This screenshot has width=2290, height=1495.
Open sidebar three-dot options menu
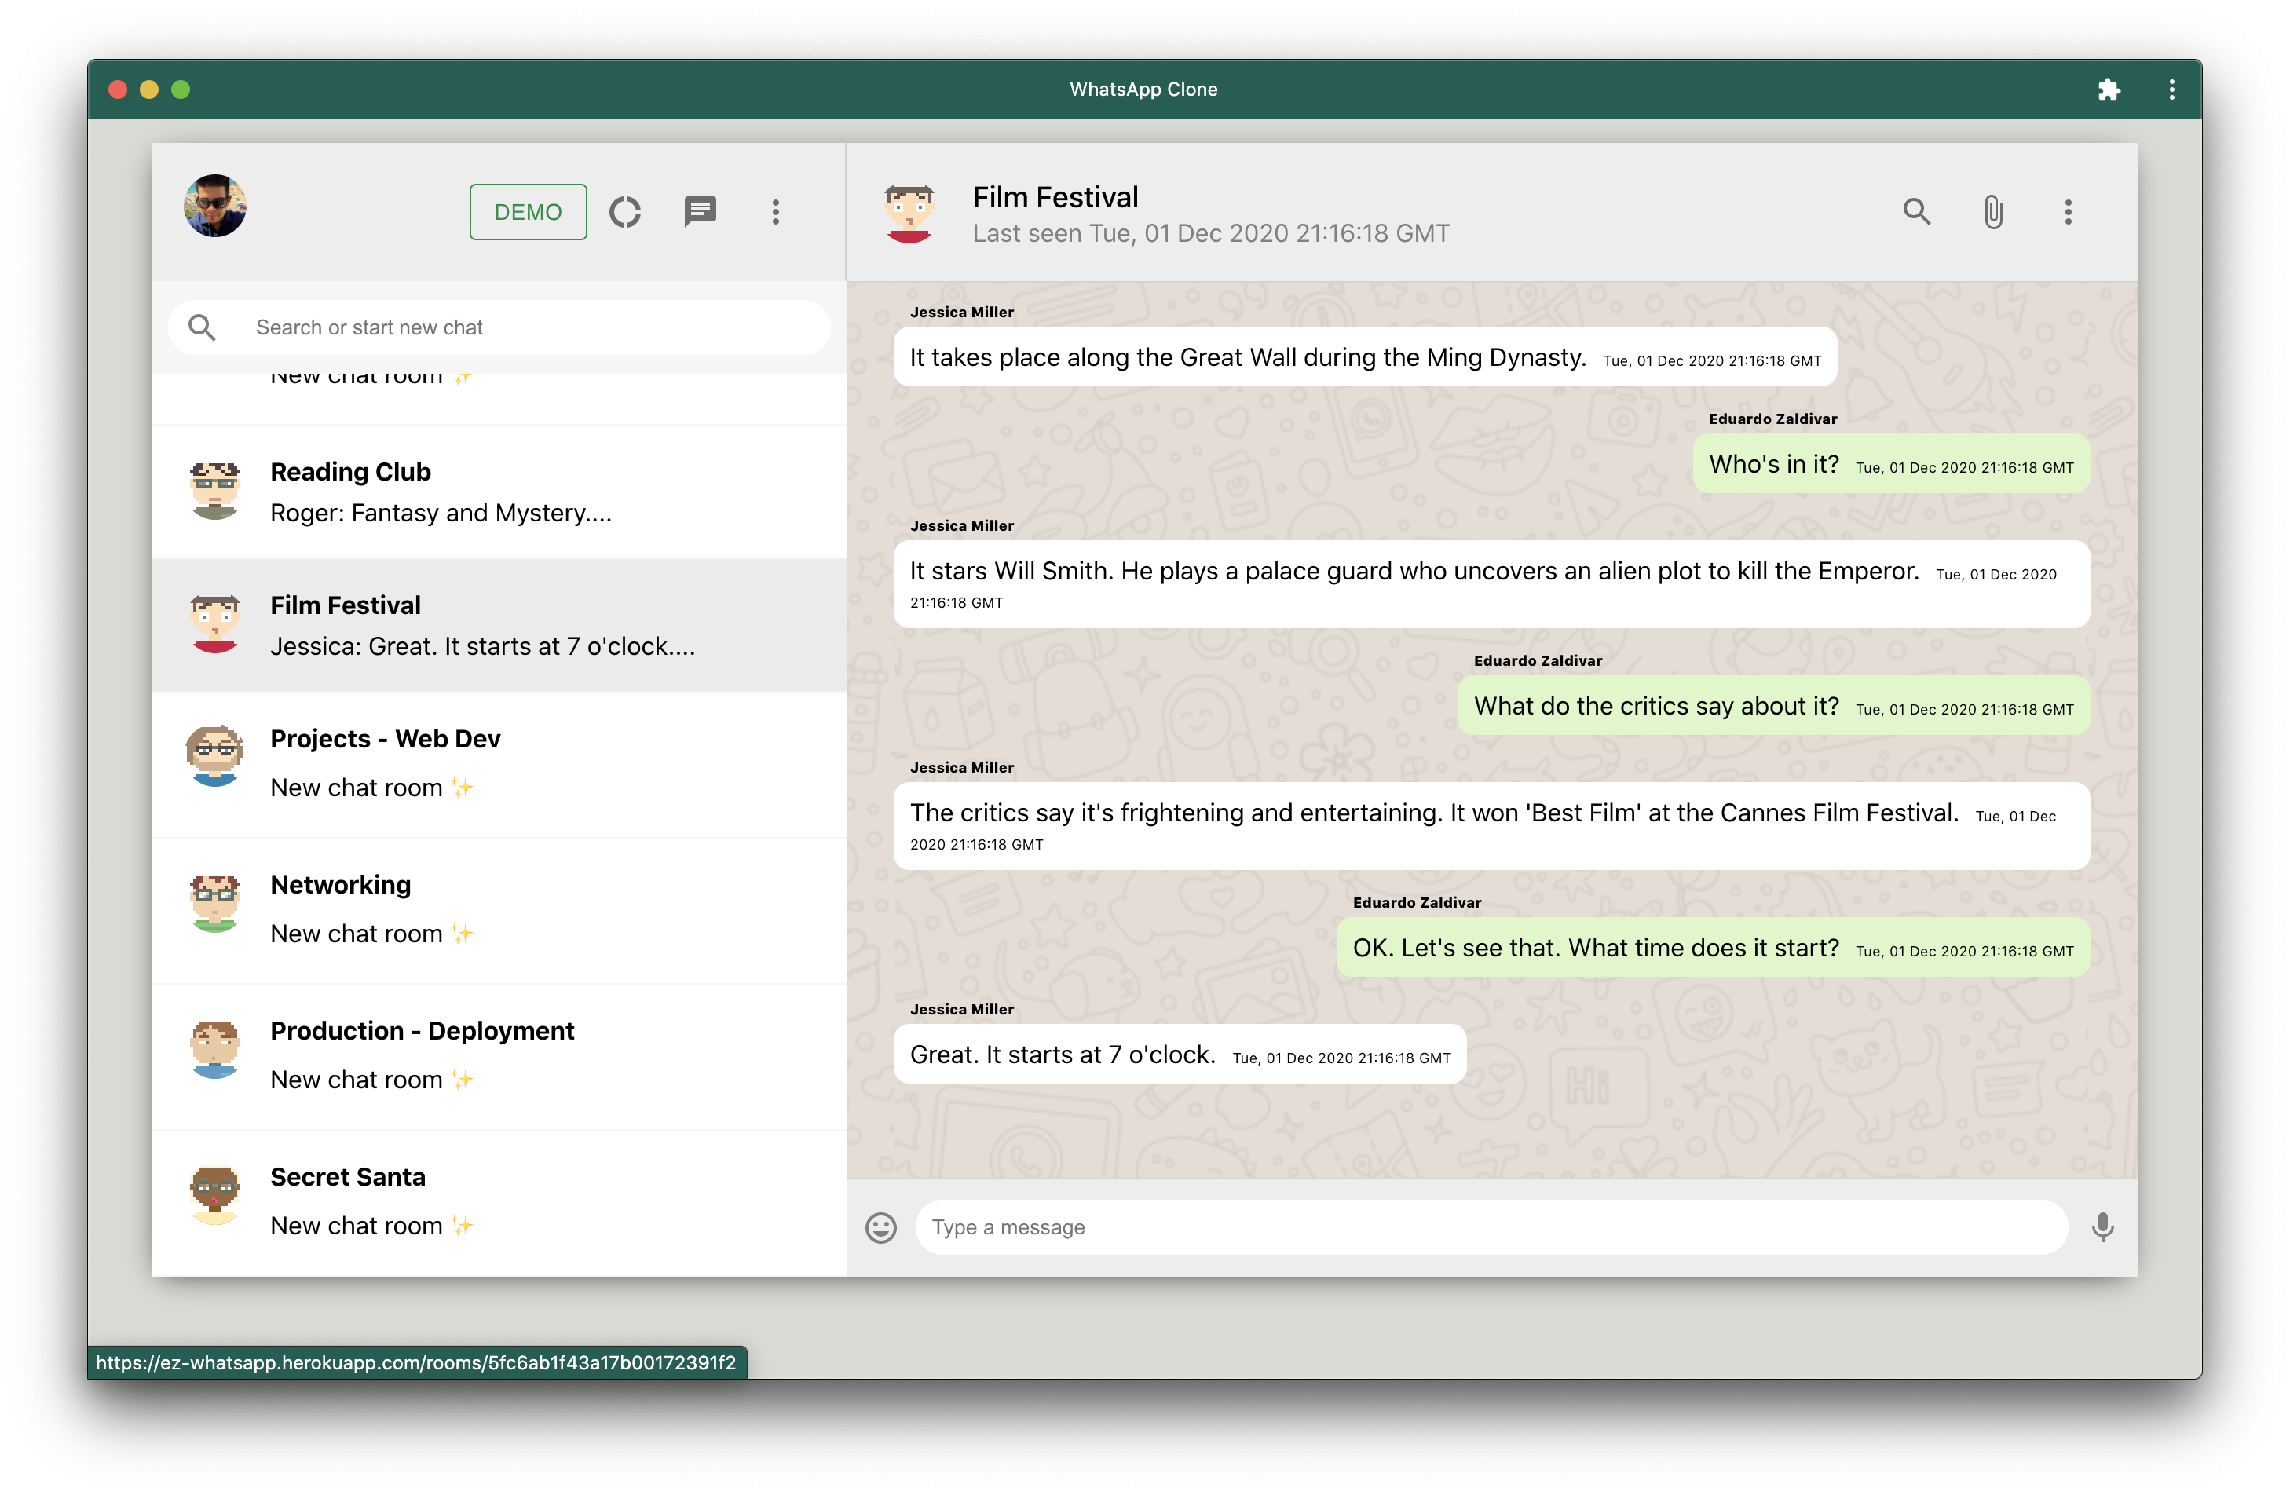(776, 212)
